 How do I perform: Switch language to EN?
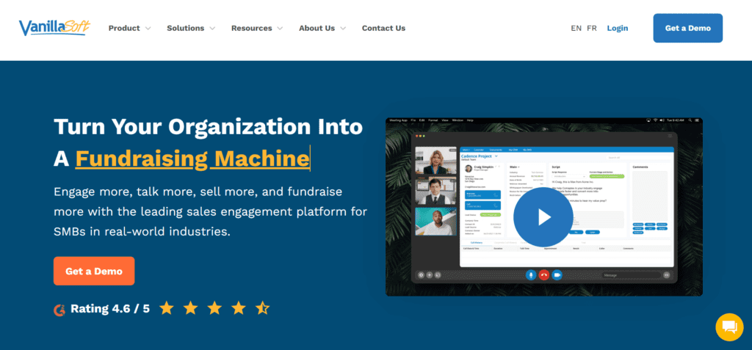click(576, 29)
